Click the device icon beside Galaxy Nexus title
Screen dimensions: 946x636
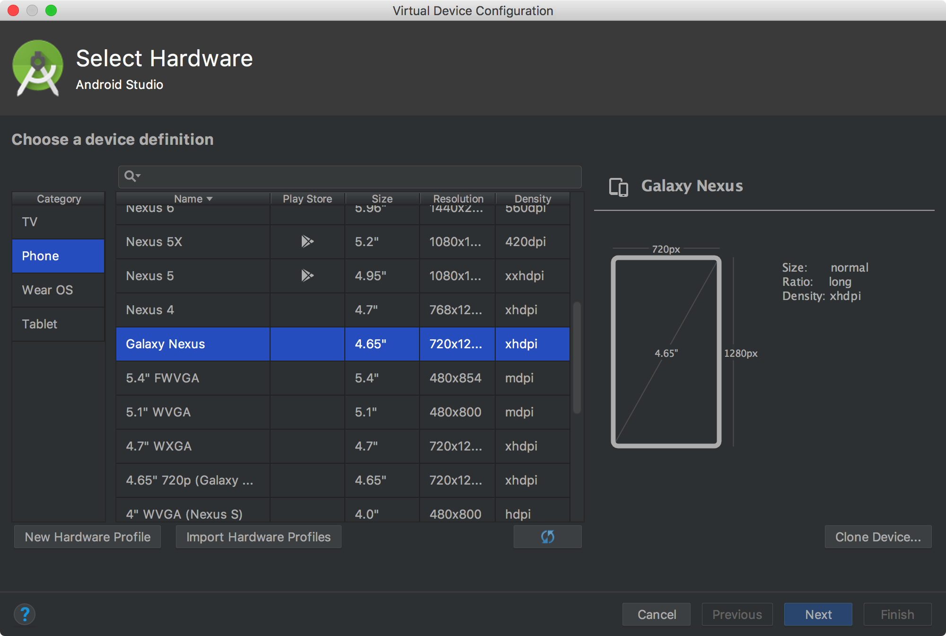(619, 186)
